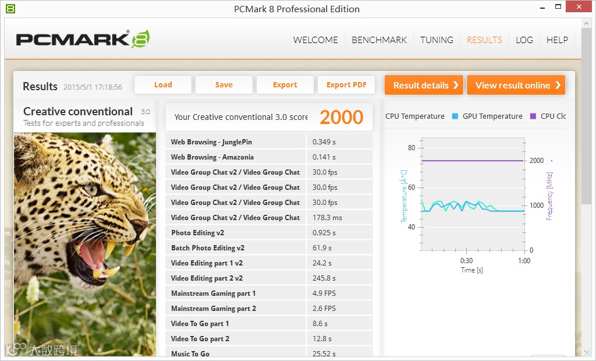Click the Video To Go part 2 row
This screenshot has width=596, height=361.
click(x=269, y=338)
